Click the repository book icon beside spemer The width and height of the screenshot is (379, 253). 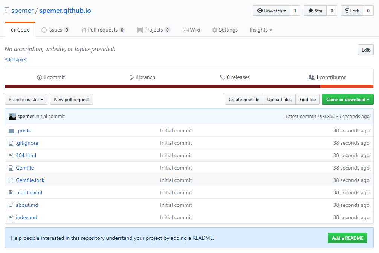7,11
